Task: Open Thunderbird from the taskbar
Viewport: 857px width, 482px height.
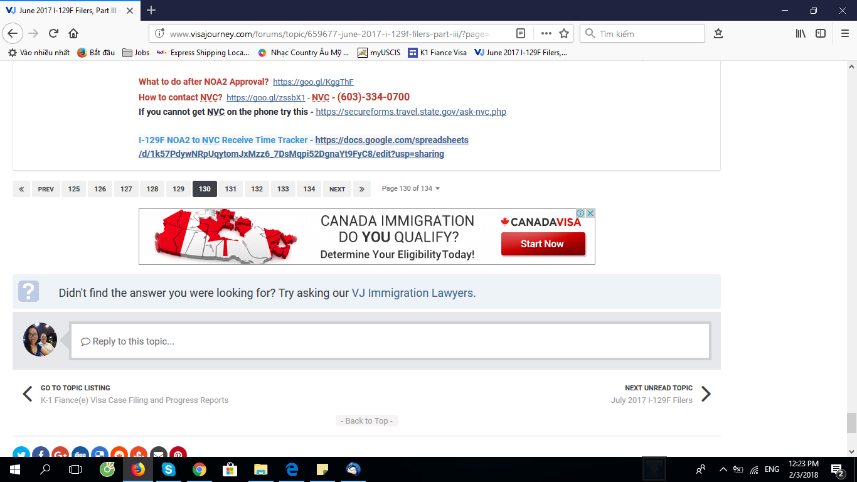Action: (353, 469)
